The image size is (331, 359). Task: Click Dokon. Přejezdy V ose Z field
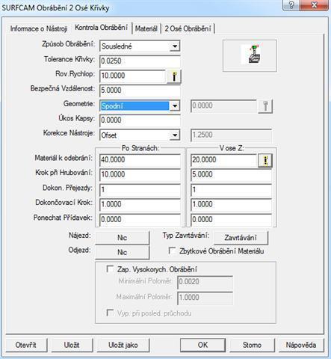(x=231, y=190)
